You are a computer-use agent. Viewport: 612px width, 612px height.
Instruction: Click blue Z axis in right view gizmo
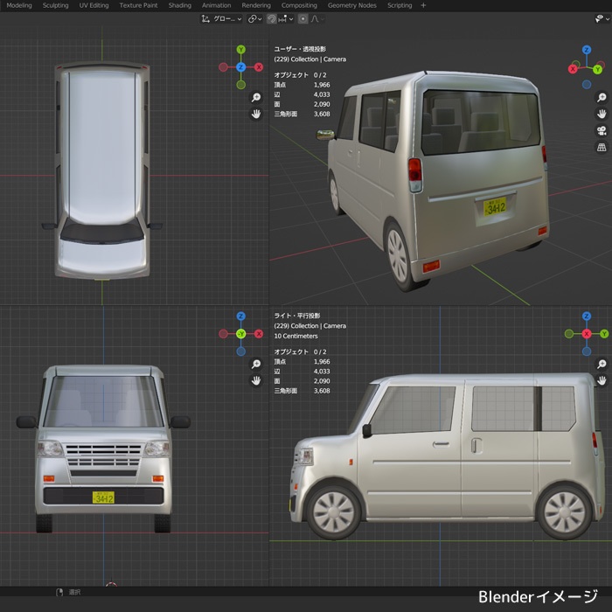pyautogui.click(x=587, y=316)
